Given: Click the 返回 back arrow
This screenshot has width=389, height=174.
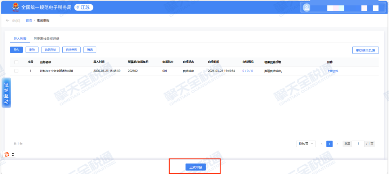Looking at the screenshot, I should [x=8, y=20].
